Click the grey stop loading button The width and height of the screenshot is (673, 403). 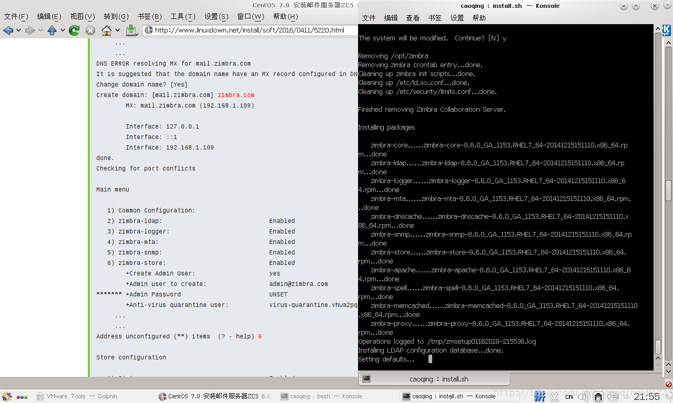(x=90, y=30)
